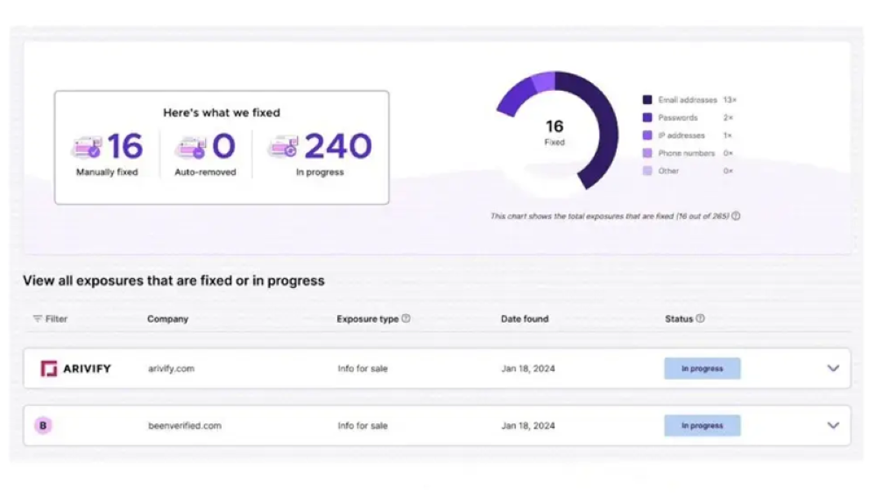Click the Manually fixed envelope icon

[87, 146]
